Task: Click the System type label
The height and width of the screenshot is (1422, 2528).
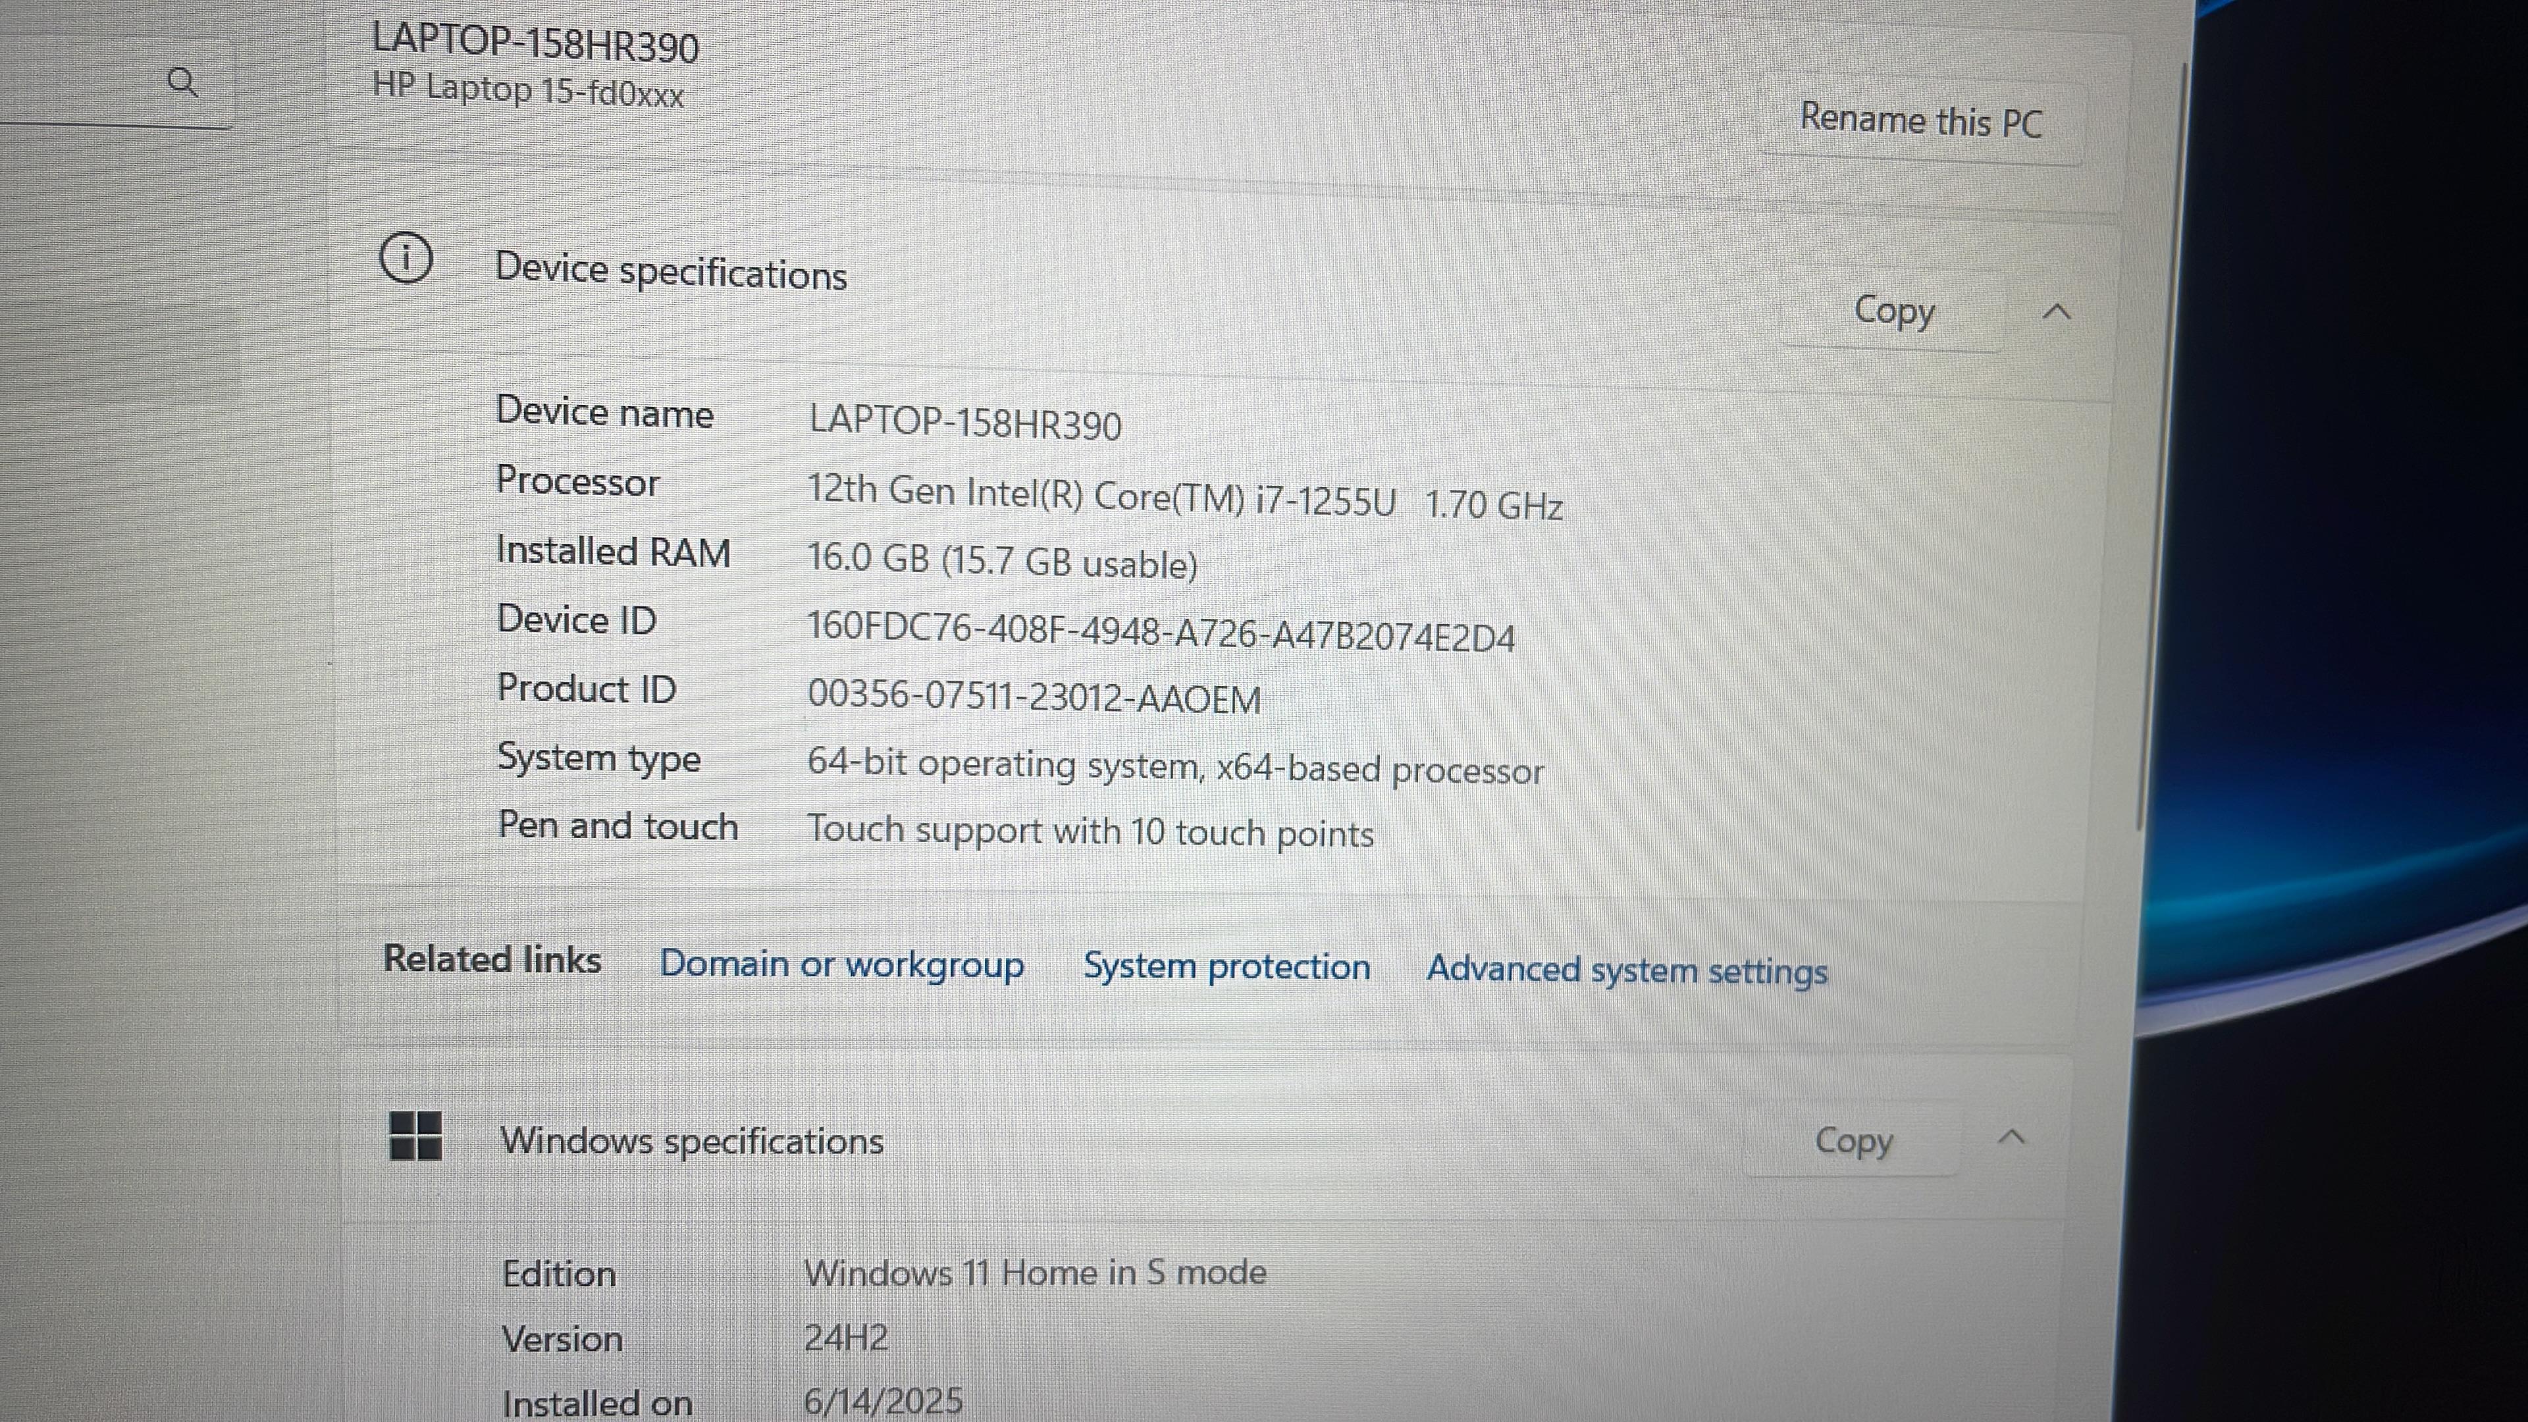Action: [598, 758]
